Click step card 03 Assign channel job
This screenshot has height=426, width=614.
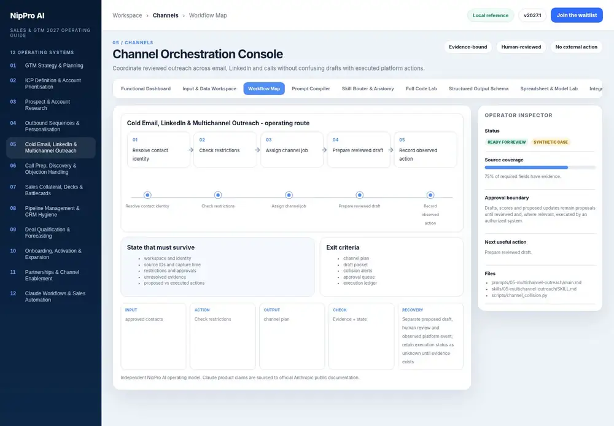click(x=292, y=150)
